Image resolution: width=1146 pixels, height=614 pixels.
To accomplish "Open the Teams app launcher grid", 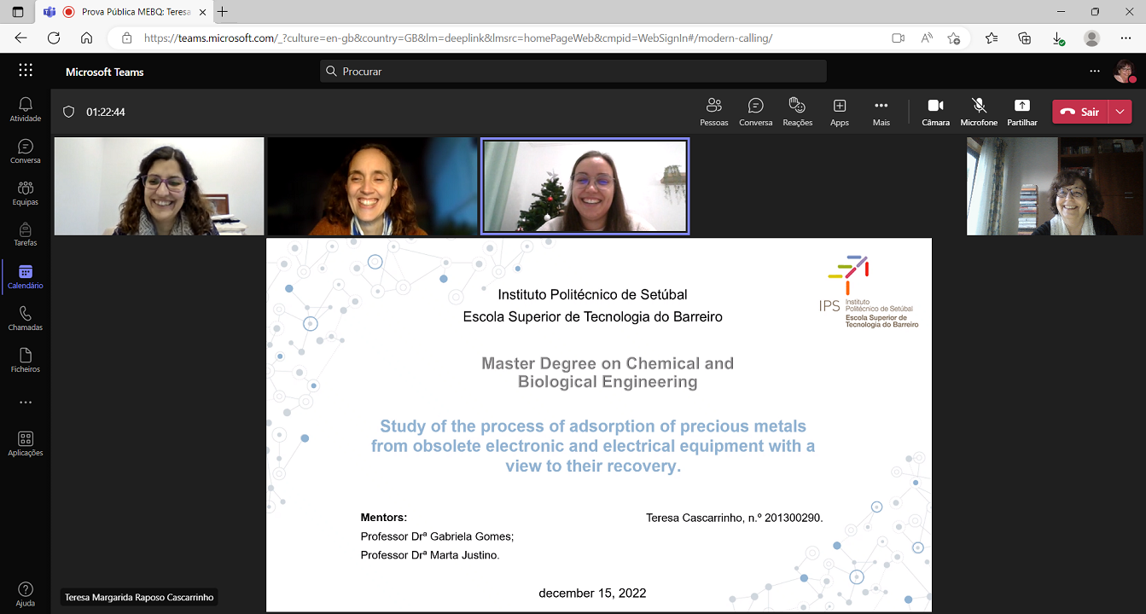I will (26, 71).
